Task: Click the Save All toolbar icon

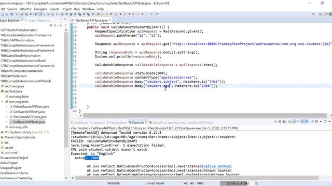Action: click(7, 14)
